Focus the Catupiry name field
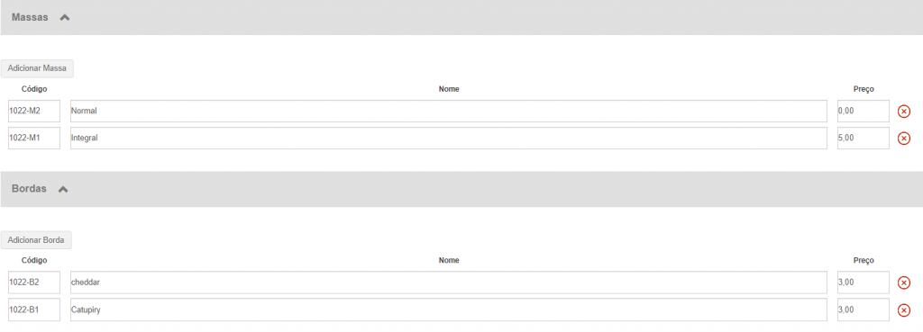923x332 pixels. click(x=449, y=310)
